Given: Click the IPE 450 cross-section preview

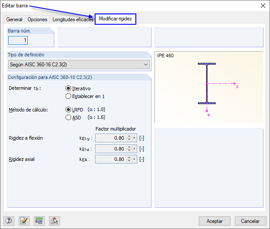Looking at the screenshot, I should click(209, 87).
